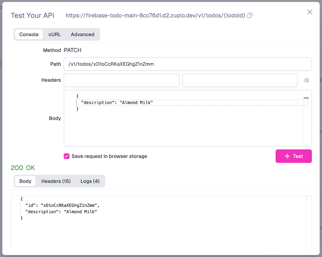
Task: Focus the header name field
Action: [x=121, y=80]
